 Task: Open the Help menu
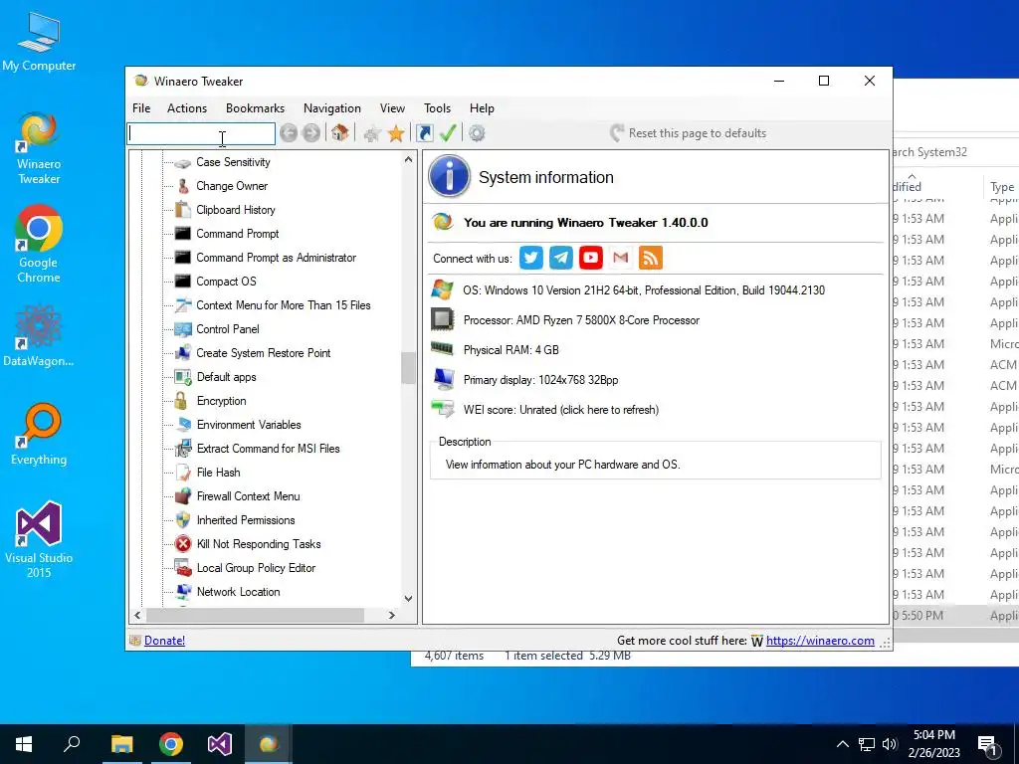pyautogui.click(x=482, y=108)
